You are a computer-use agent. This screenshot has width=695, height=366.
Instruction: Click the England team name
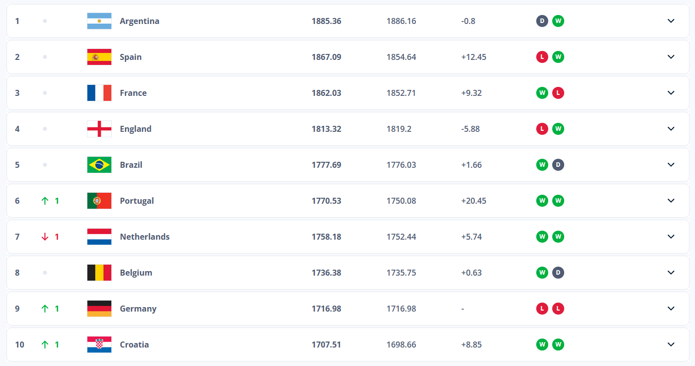pos(135,129)
